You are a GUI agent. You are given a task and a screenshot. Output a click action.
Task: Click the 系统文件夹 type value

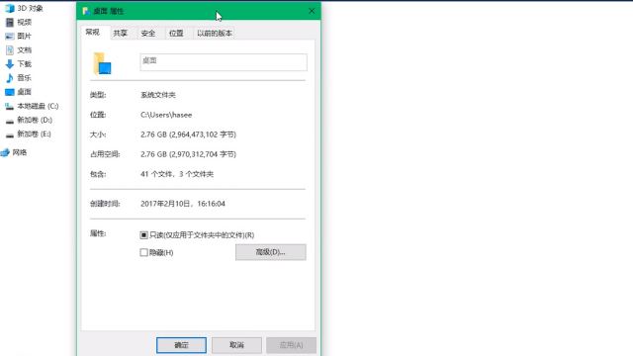click(x=158, y=95)
